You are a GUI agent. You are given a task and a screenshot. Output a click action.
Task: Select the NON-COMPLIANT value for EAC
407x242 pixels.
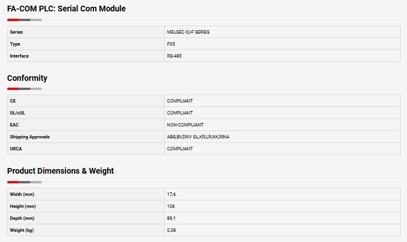coord(185,125)
